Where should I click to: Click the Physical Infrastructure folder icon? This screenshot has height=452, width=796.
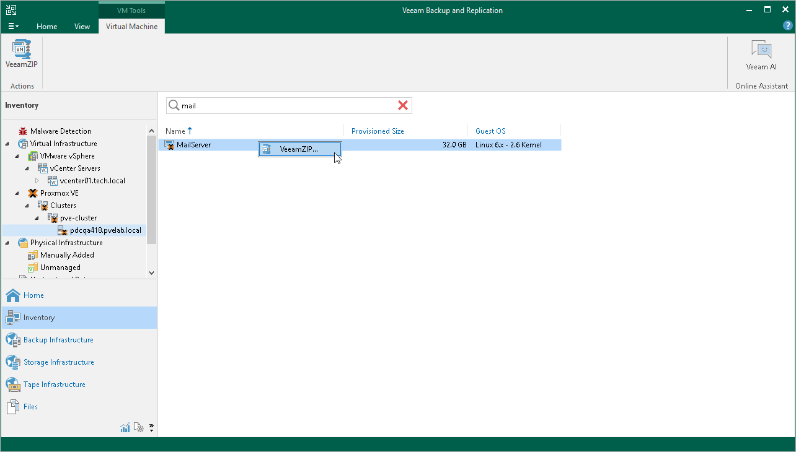click(x=24, y=243)
